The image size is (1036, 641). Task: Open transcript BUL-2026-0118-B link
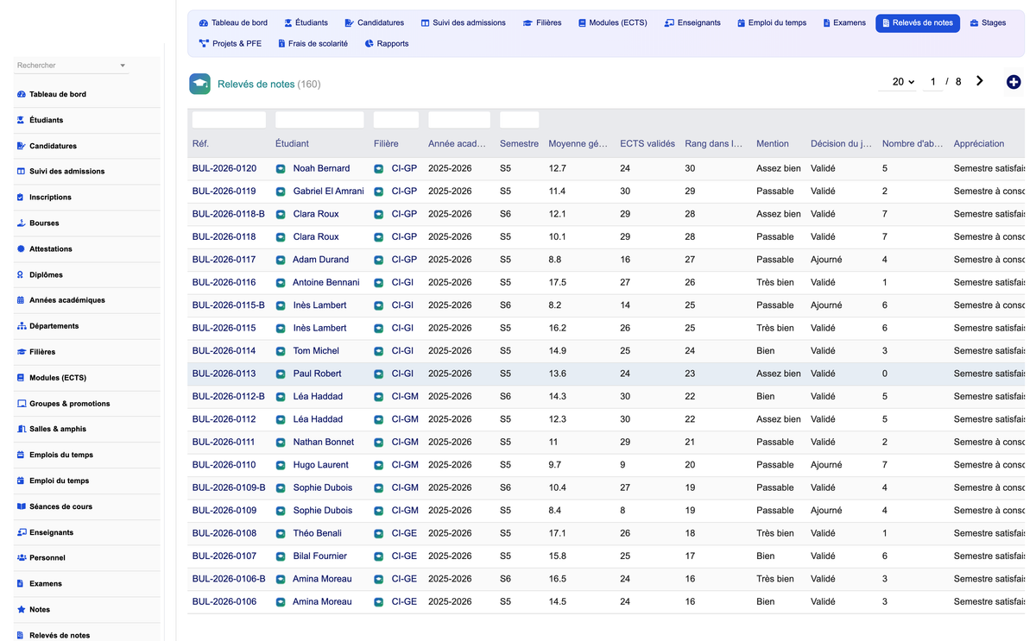click(x=229, y=214)
